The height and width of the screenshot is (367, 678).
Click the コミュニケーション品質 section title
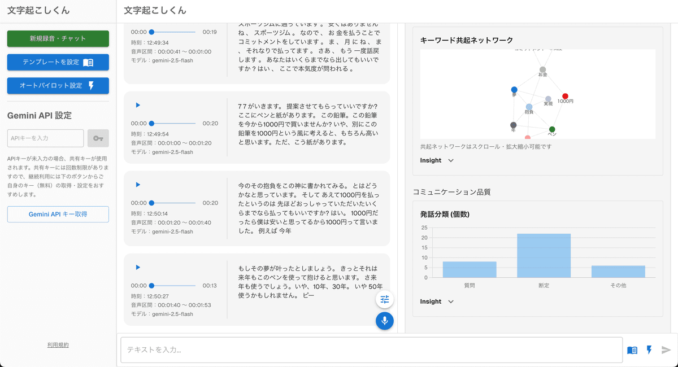(x=452, y=192)
